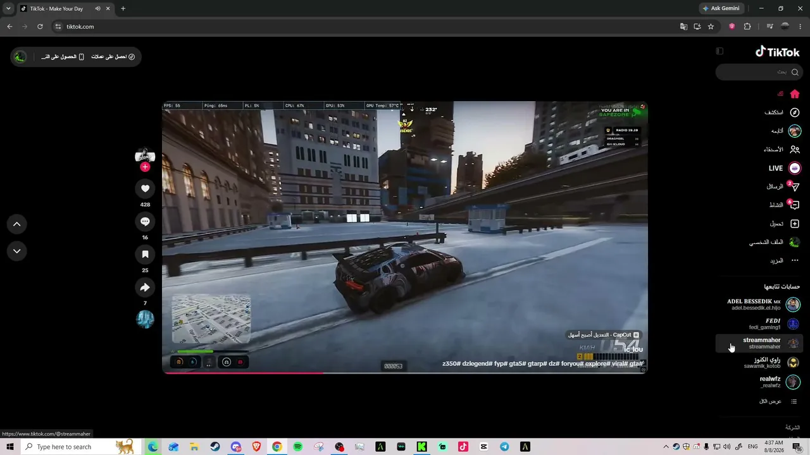Go back in the browser
This screenshot has height=455, width=810.
click(x=9, y=27)
